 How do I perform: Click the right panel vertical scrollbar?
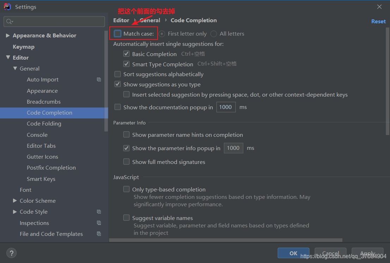[387, 81]
